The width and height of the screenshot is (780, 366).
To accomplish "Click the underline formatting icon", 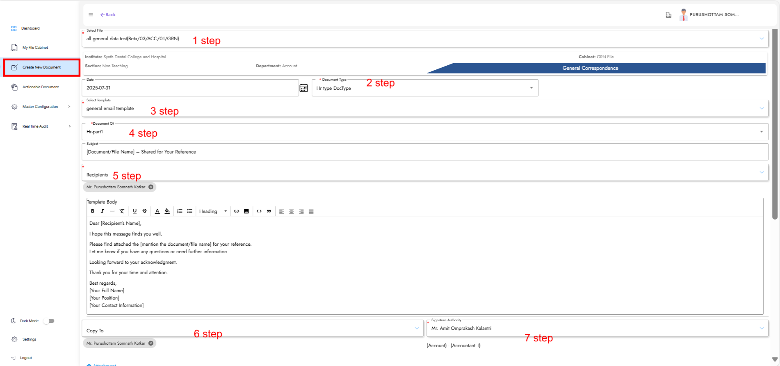I will click(135, 211).
